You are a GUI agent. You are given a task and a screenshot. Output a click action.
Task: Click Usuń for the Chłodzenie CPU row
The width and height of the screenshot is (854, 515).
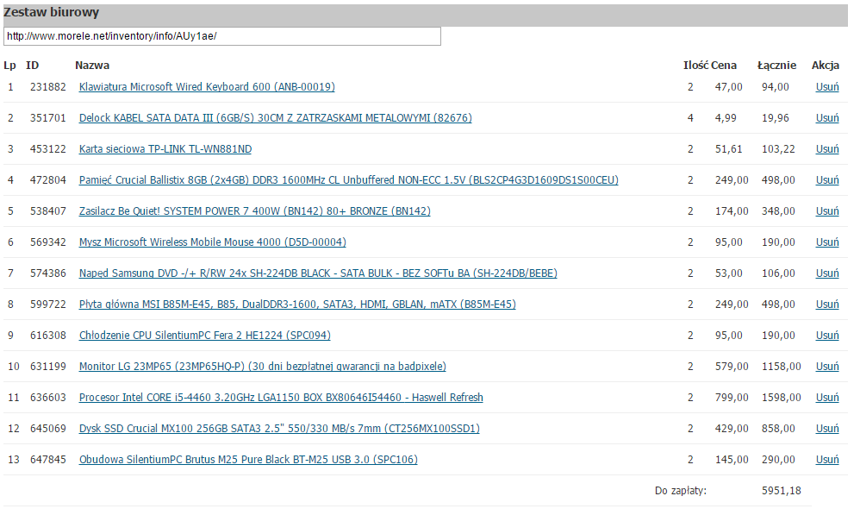click(826, 336)
